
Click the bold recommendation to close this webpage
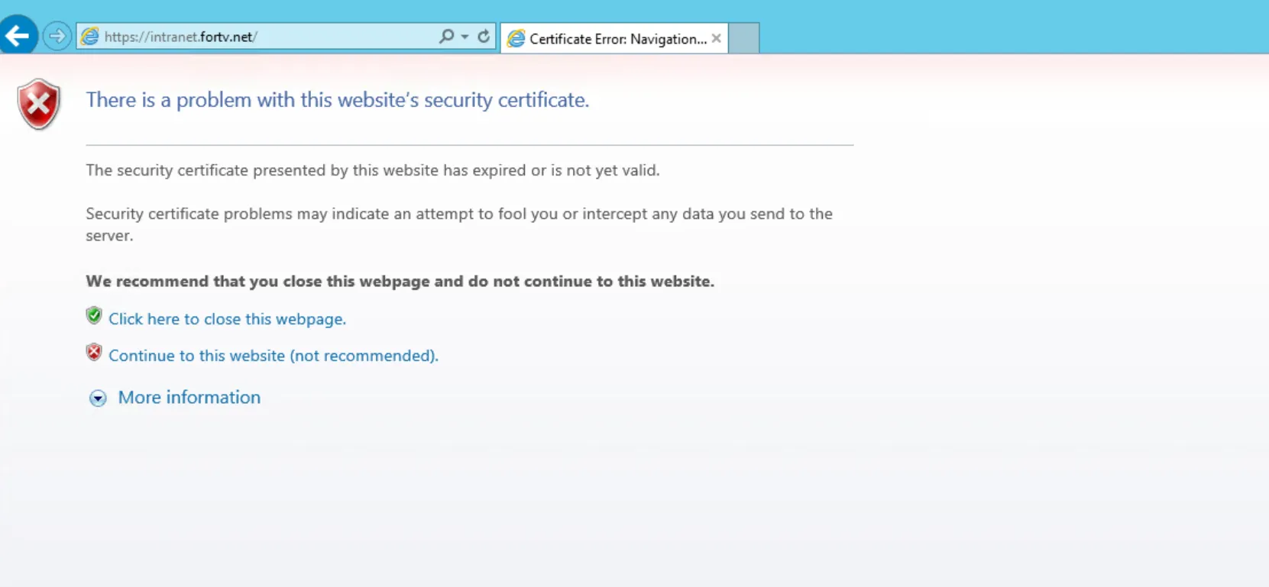pyautogui.click(x=400, y=281)
